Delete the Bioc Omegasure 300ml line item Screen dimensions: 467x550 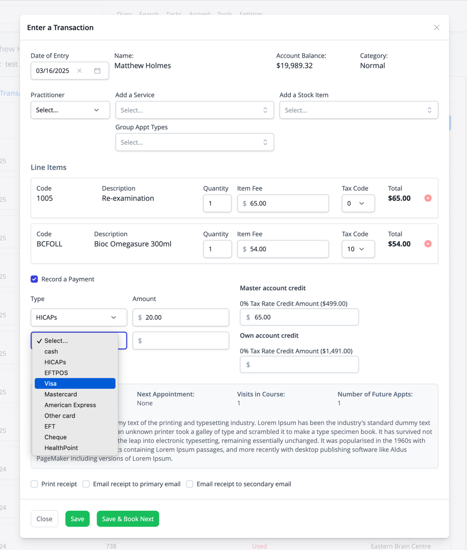428,244
